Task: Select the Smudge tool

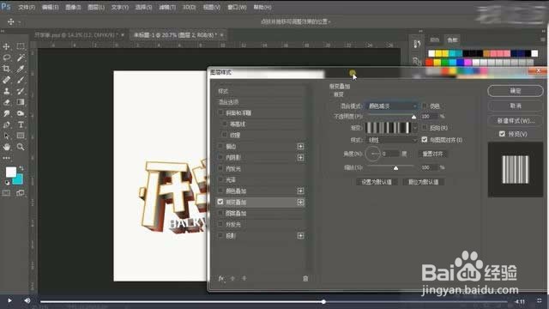Action: tap(6, 113)
